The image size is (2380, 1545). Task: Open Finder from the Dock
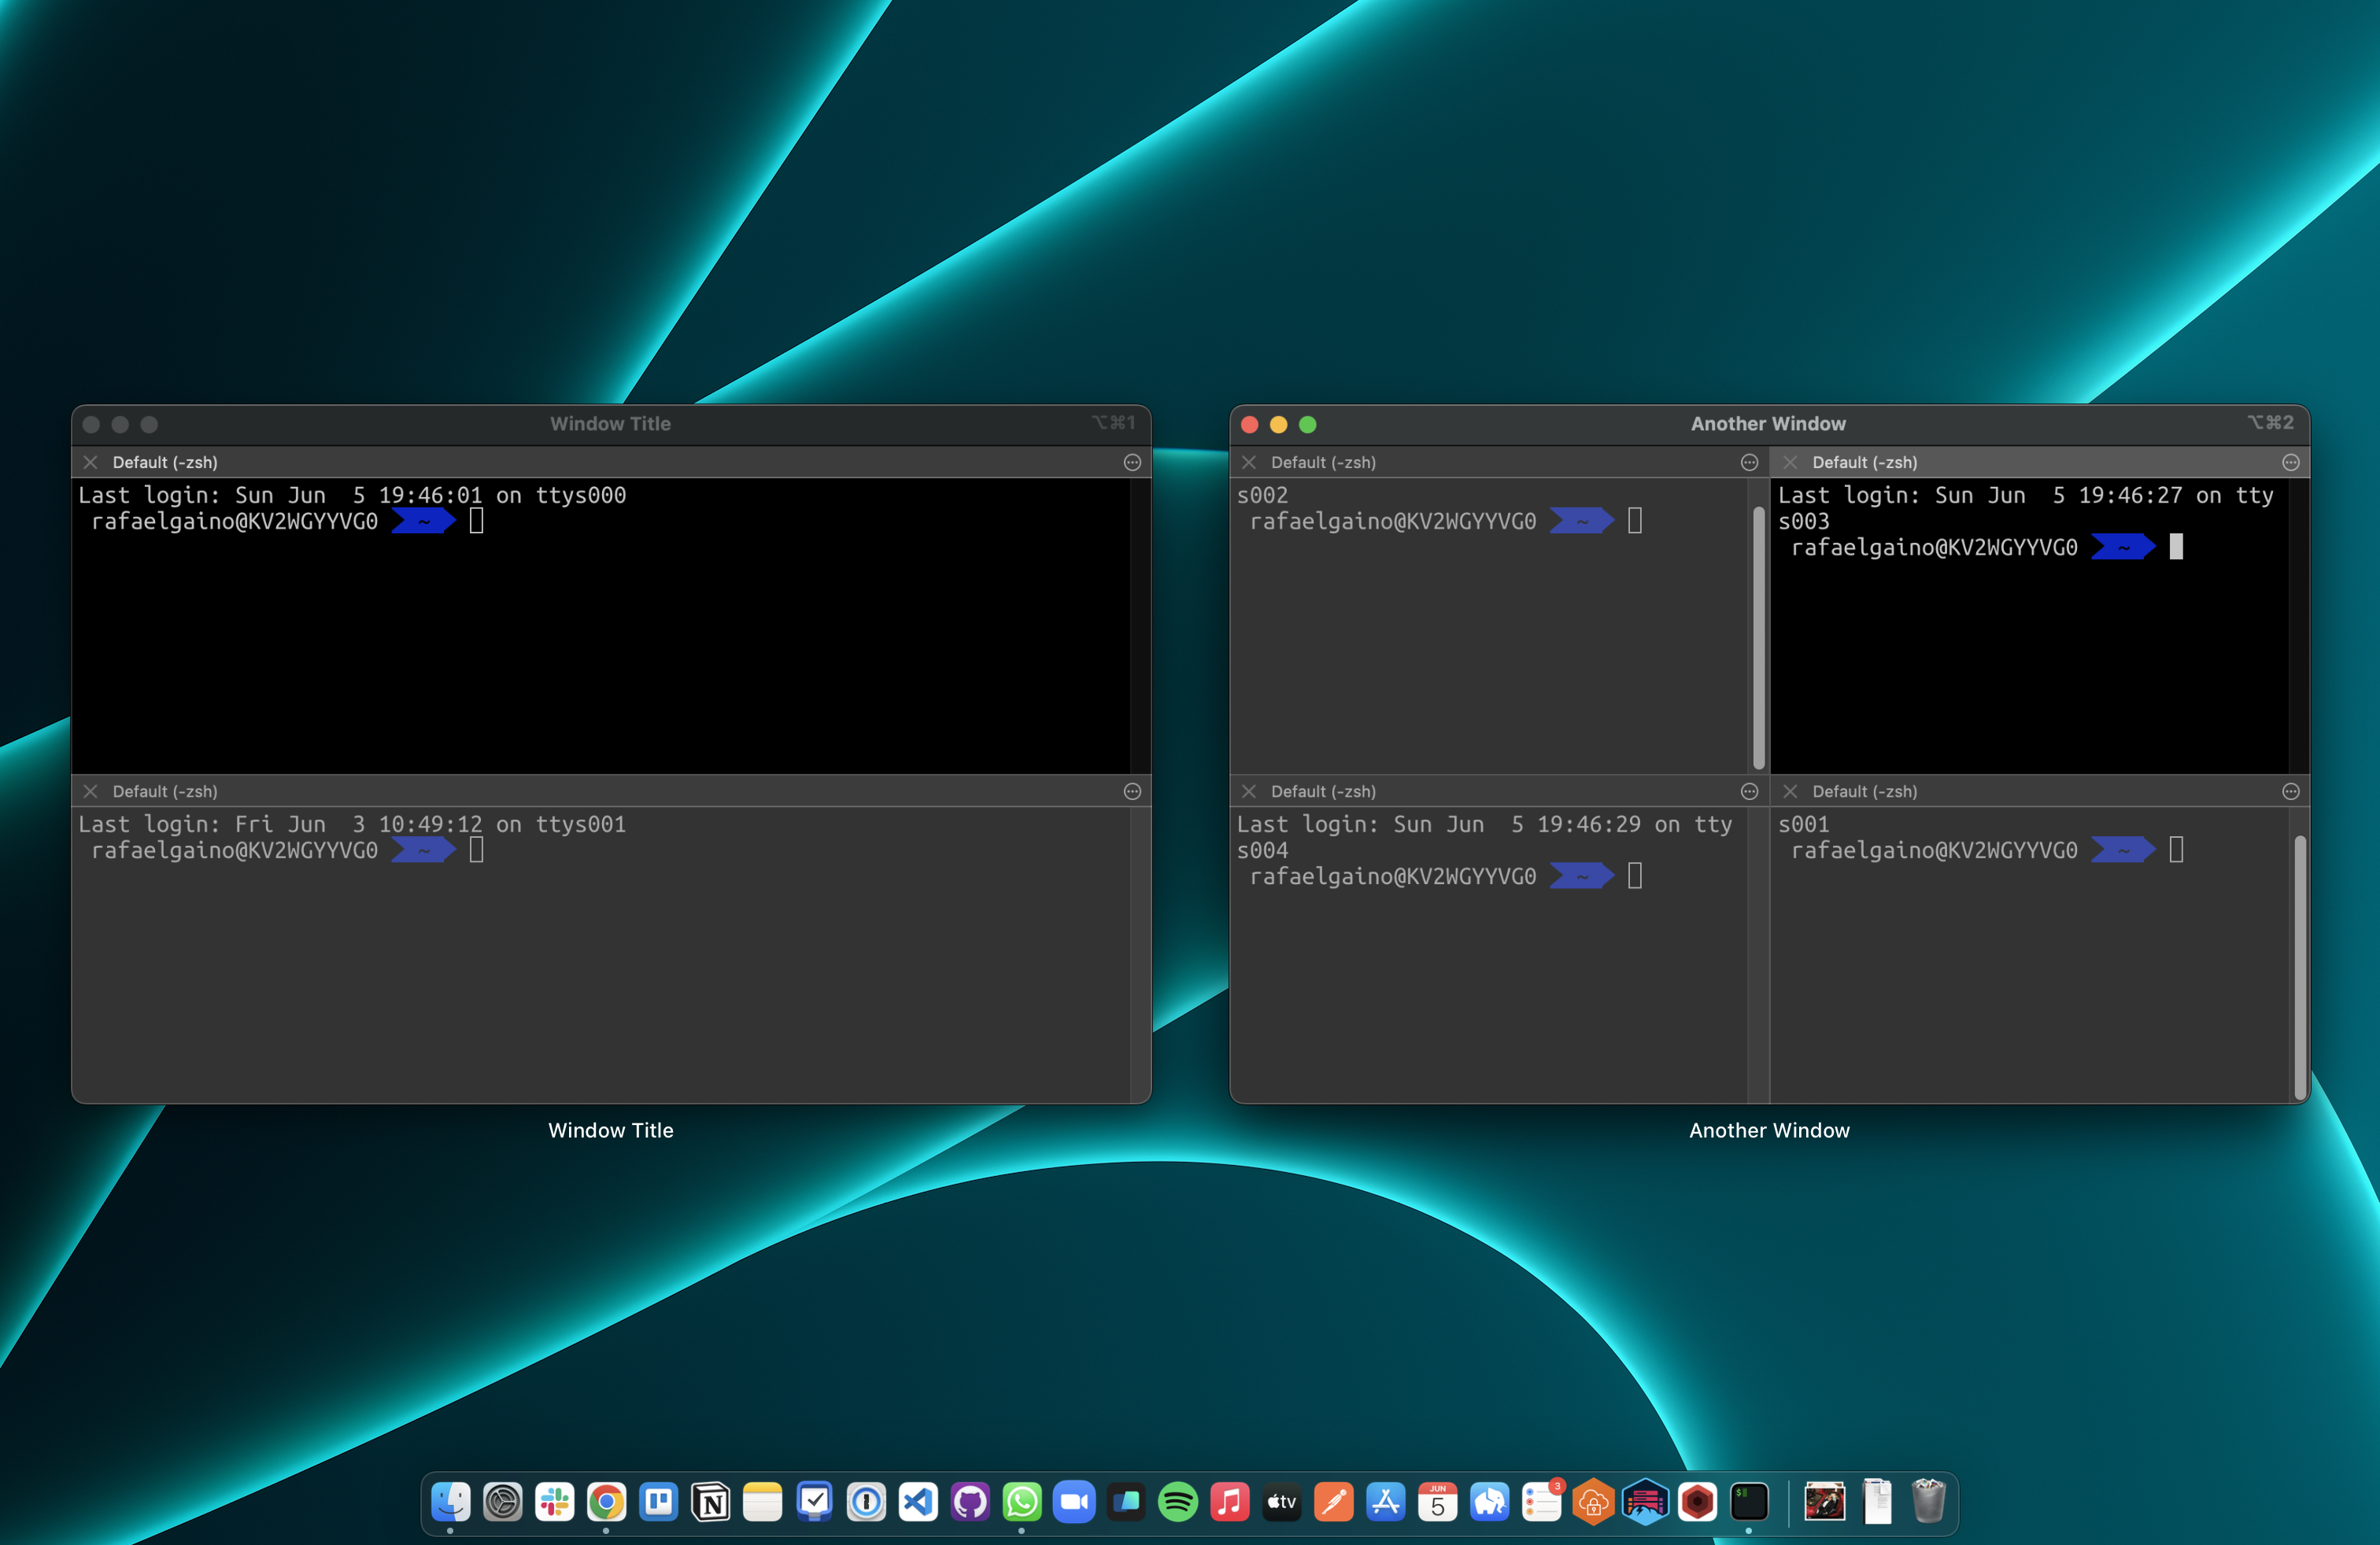[x=451, y=1501]
